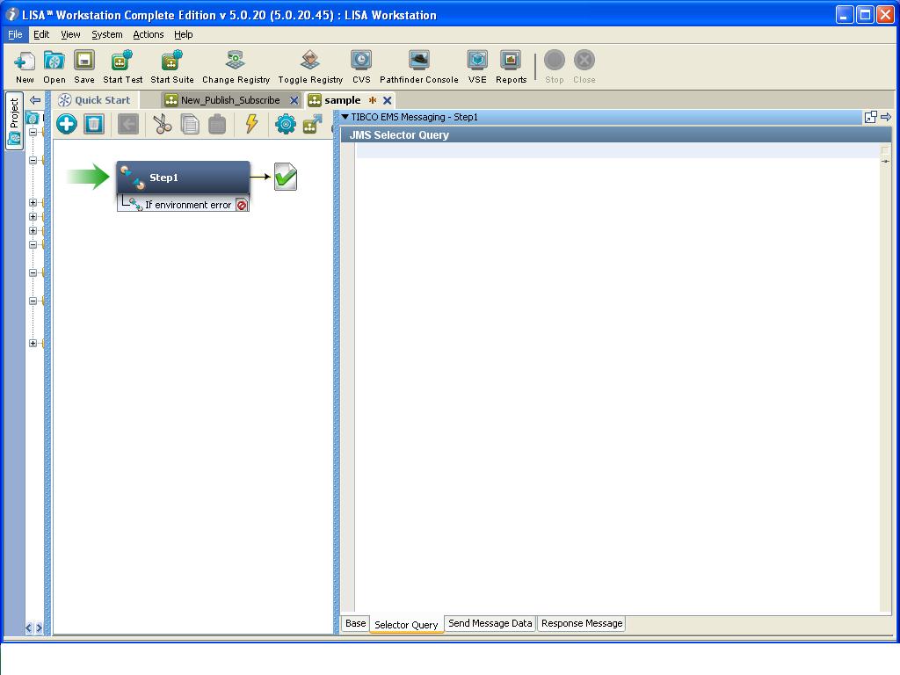Click the pop-out icon in step editor header
The width and height of the screenshot is (900, 675).
point(870,117)
